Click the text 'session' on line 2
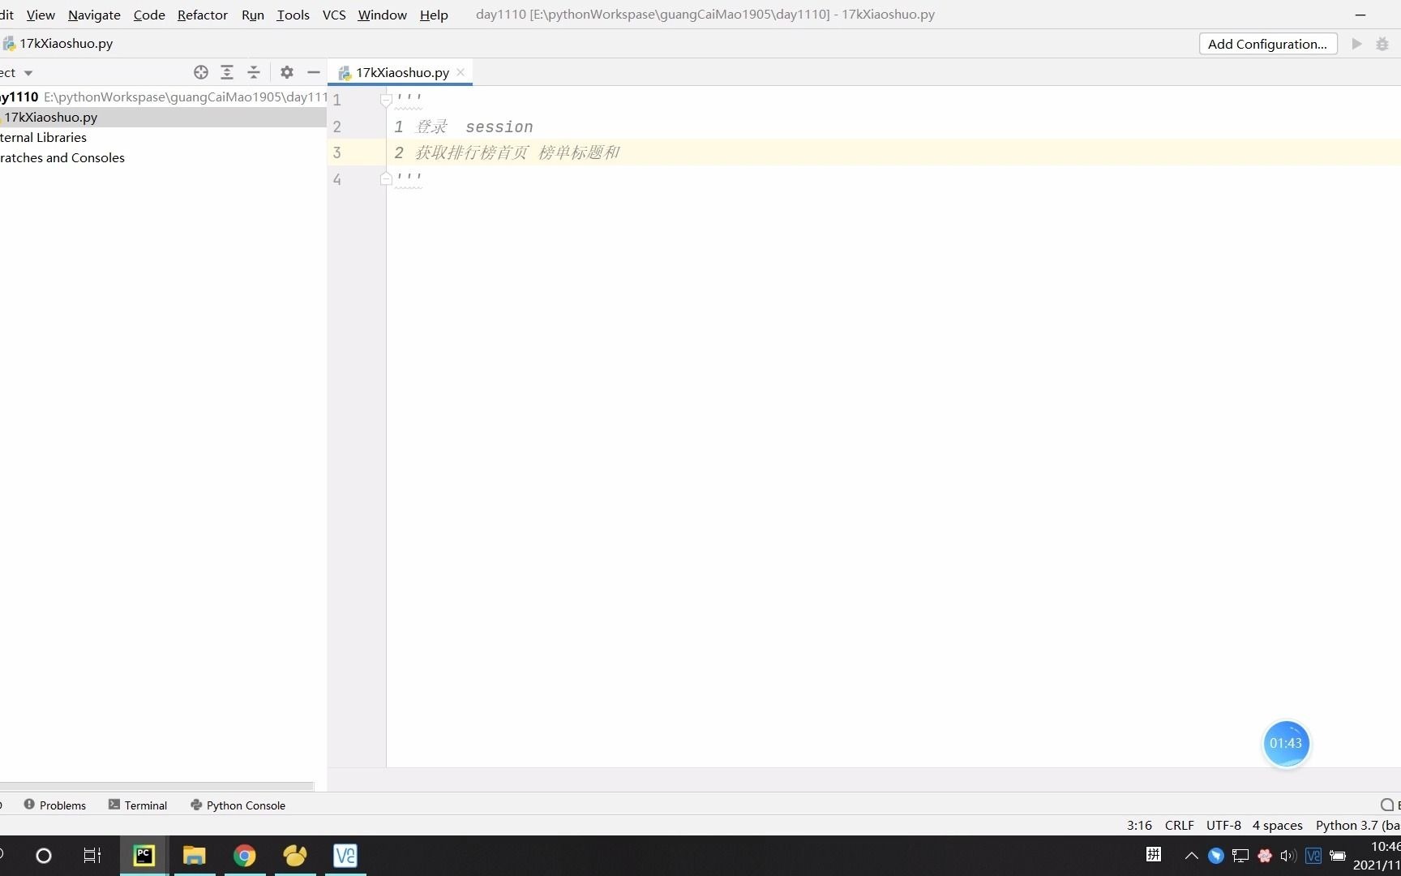This screenshot has width=1401, height=876. (x=499, y=127)
